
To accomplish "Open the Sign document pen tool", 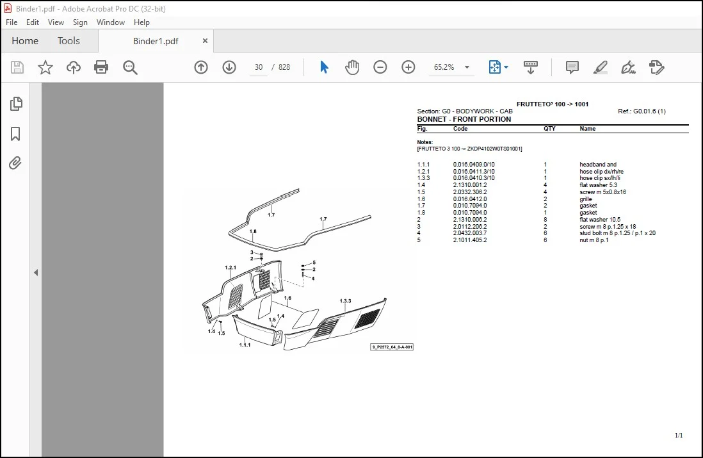I will tap(628, 67).
